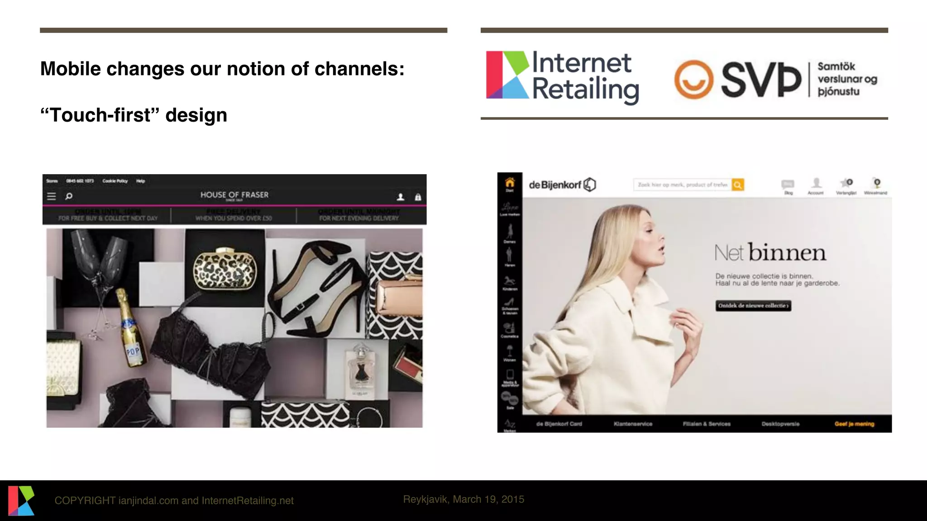Click the Zoek hier search field
927x521 pixels.
[683, 185]
